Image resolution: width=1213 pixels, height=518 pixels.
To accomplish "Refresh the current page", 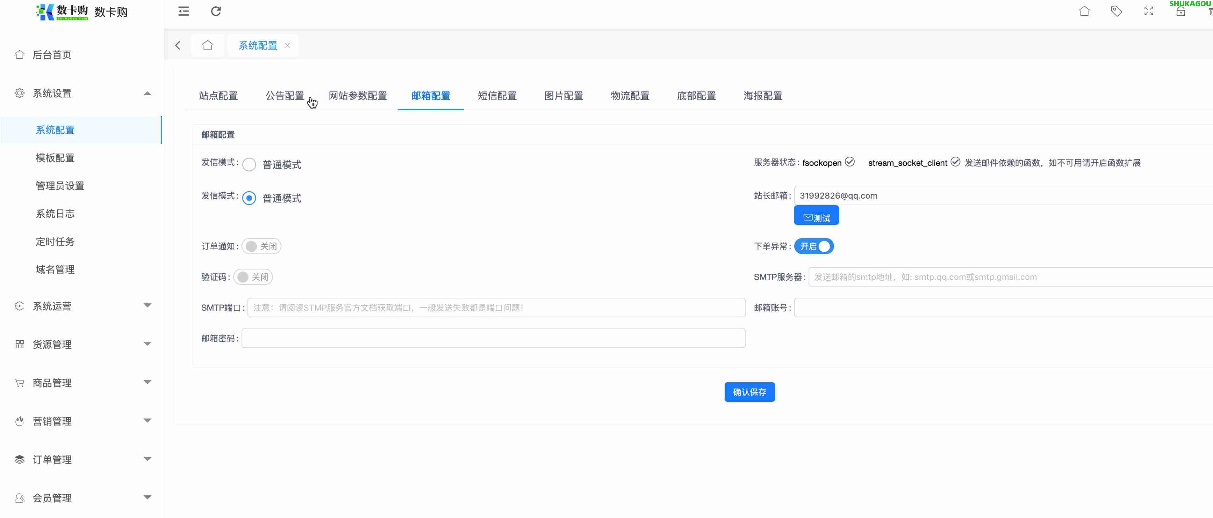I will pos(216,11).
